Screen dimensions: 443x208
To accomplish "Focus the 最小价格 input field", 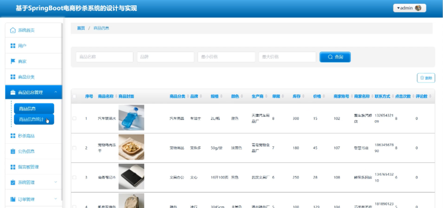I will click(226, 57).
